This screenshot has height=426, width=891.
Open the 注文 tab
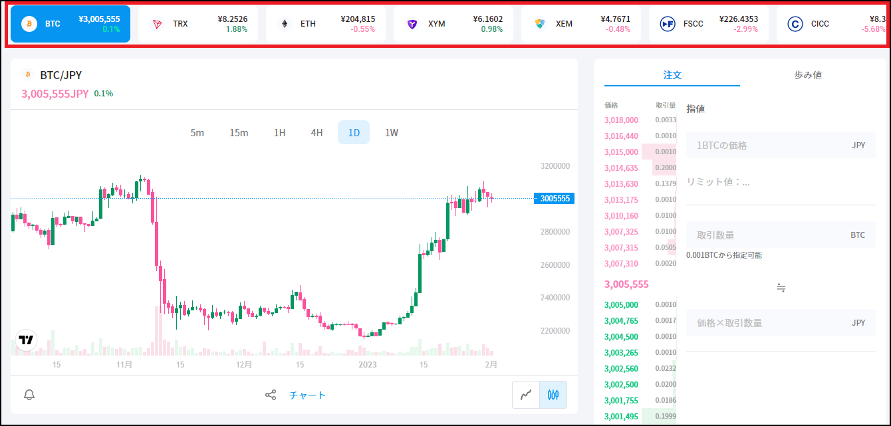pyautogui.click(x=672, y=75)
